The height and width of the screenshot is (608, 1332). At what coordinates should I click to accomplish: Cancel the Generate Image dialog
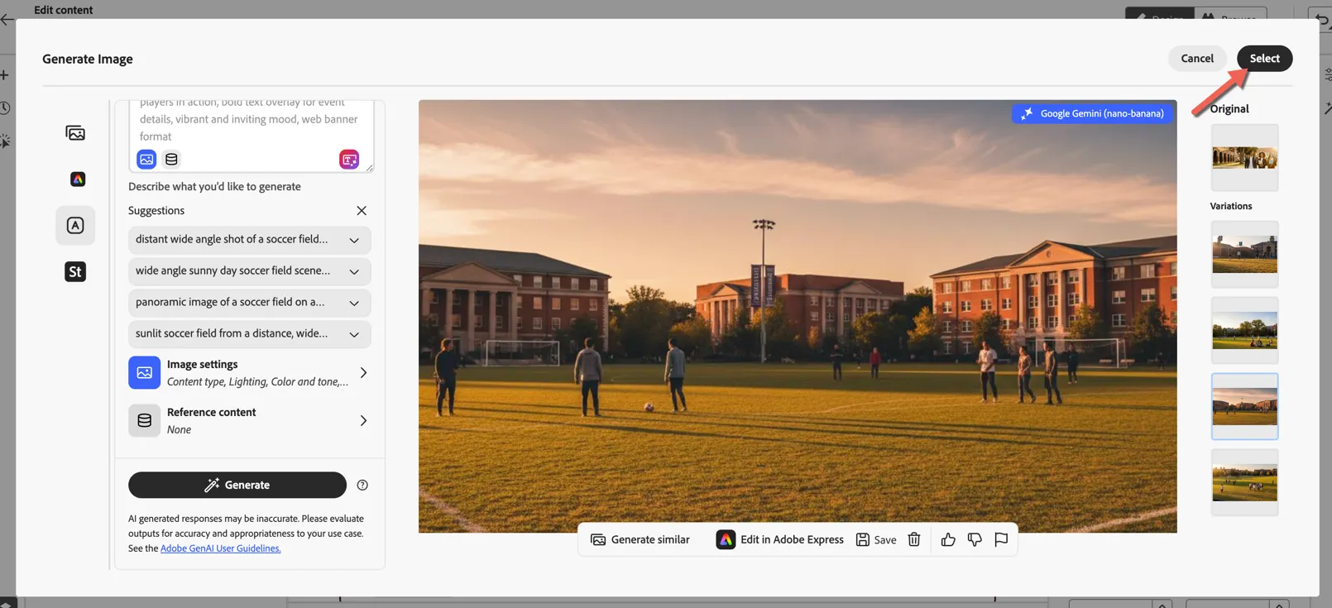tap(1197, 58)
